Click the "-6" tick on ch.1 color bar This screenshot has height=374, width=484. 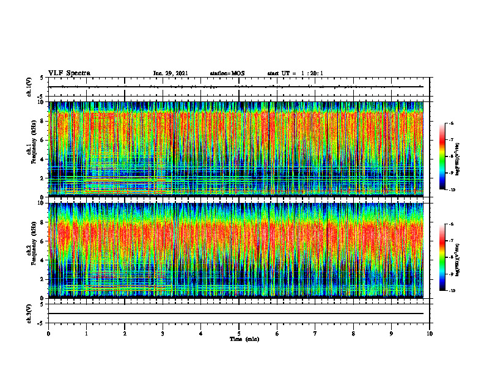(452, 123)
